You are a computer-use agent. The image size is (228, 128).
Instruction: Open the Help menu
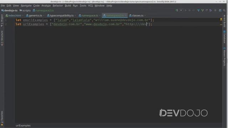109,6
